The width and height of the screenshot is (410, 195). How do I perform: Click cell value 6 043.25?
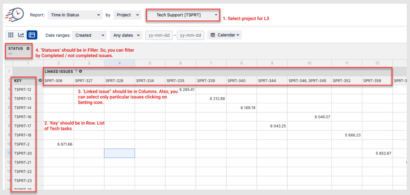pos(278,126)
